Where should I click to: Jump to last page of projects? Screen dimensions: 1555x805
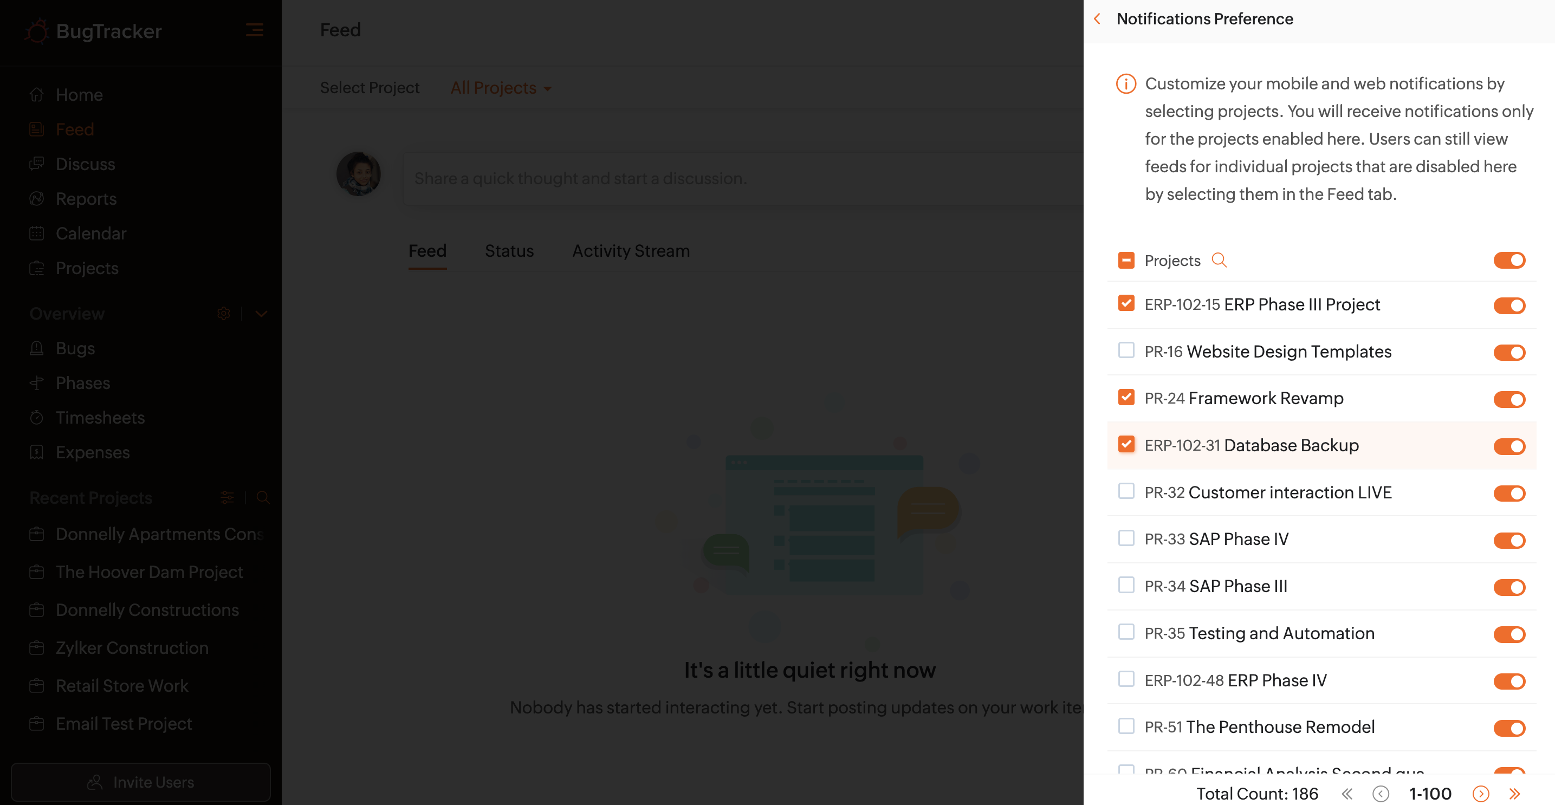[1514, 794]
